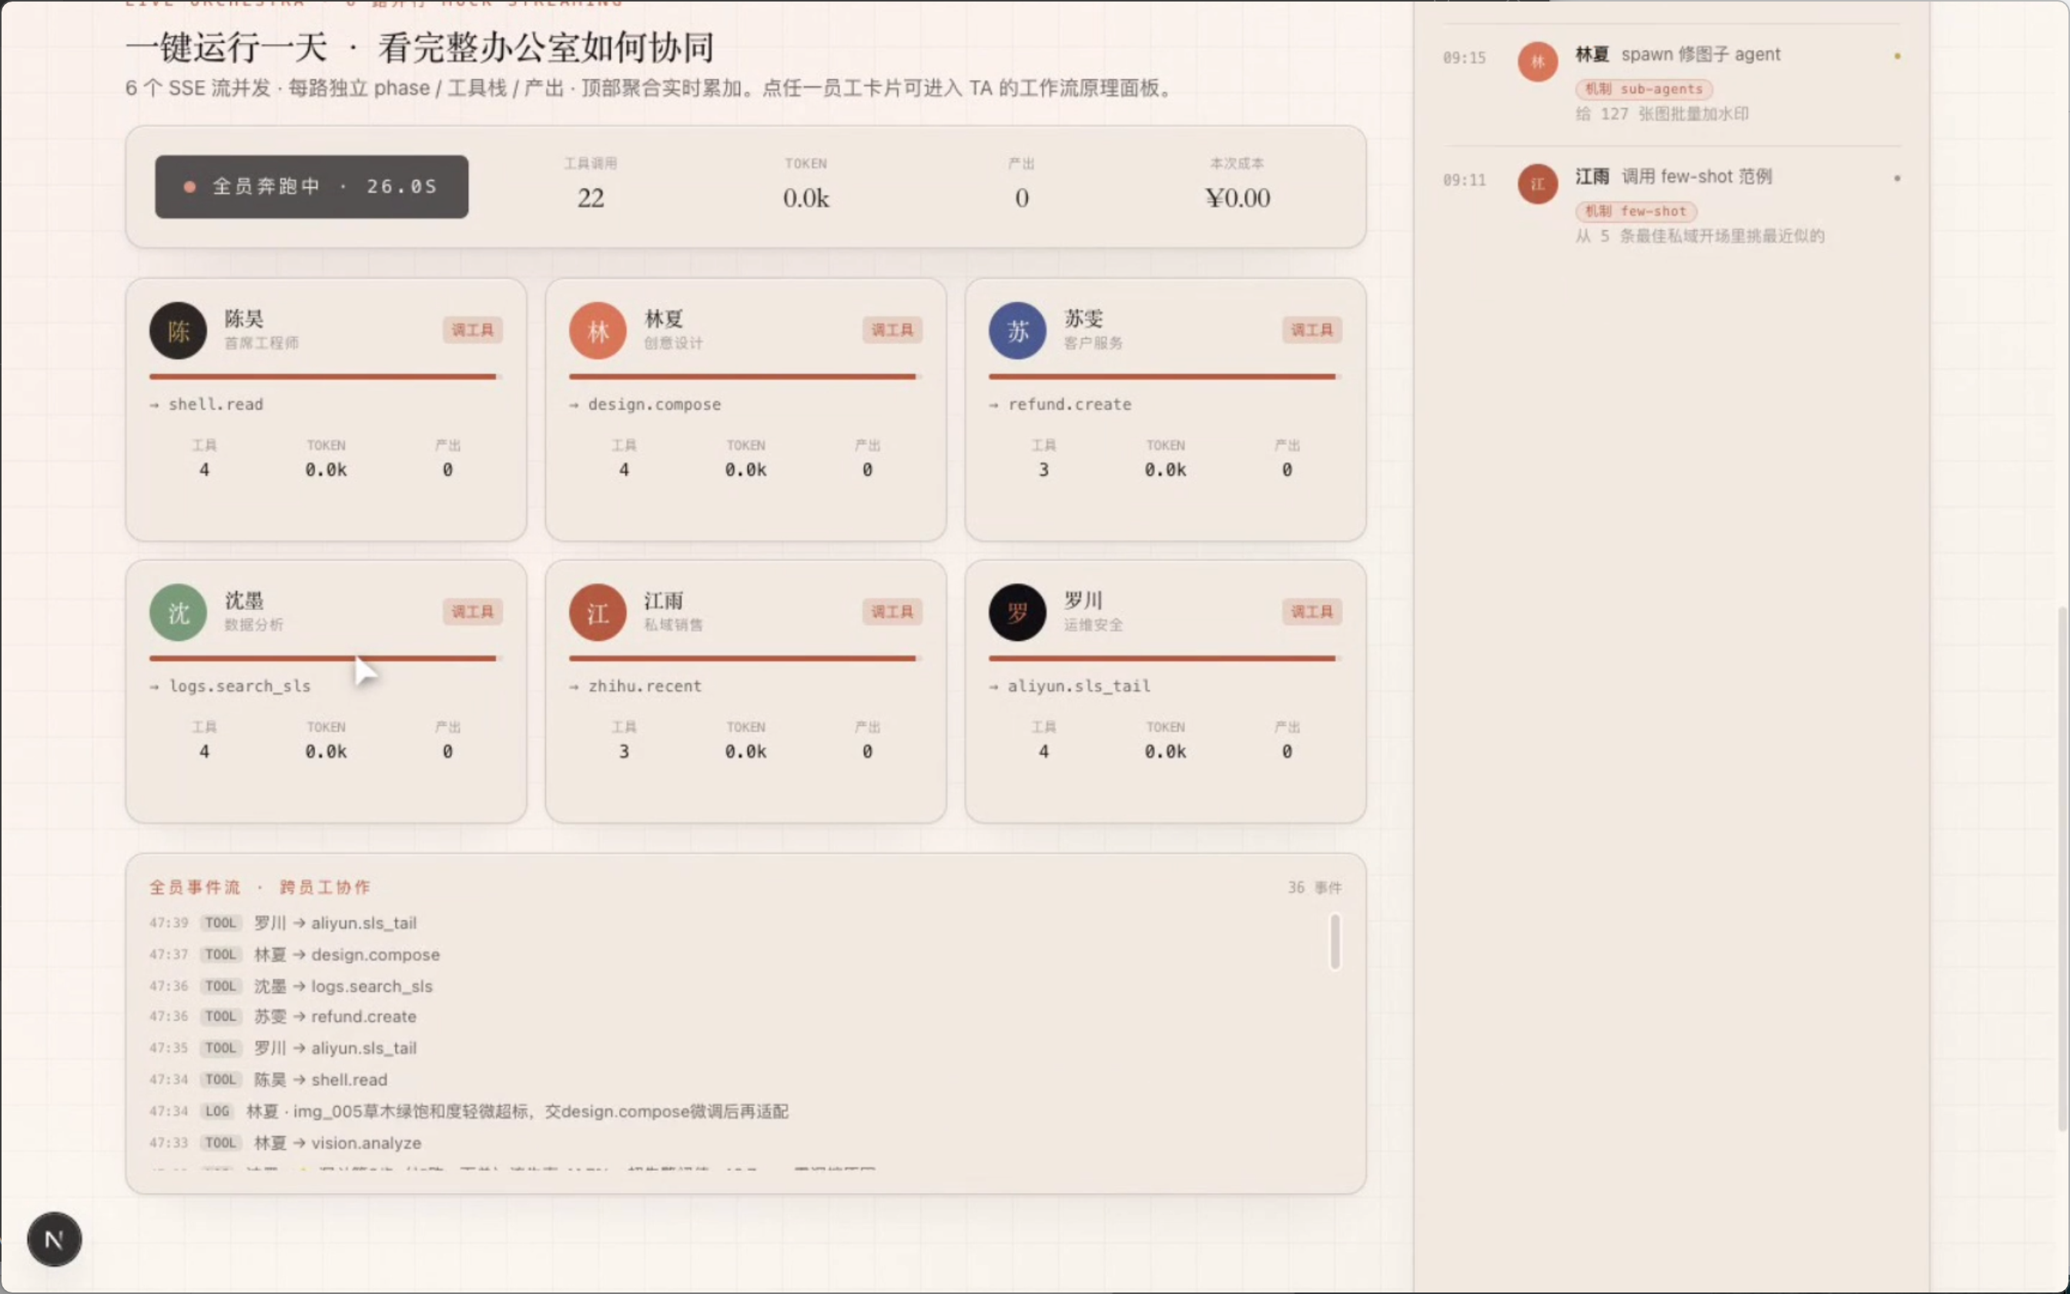Screen dimensions: 2070x1294
Task: Click the refund.create line in 苏雯 card
Action: [x=1060, y=405]
